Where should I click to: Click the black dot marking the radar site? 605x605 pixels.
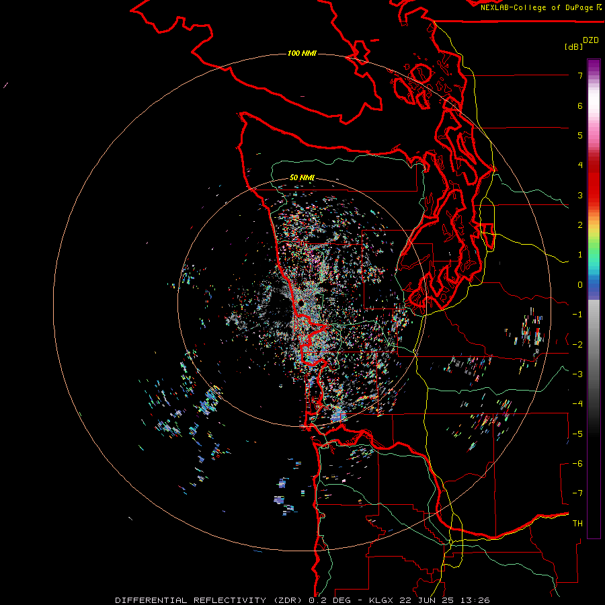[300, 304]
